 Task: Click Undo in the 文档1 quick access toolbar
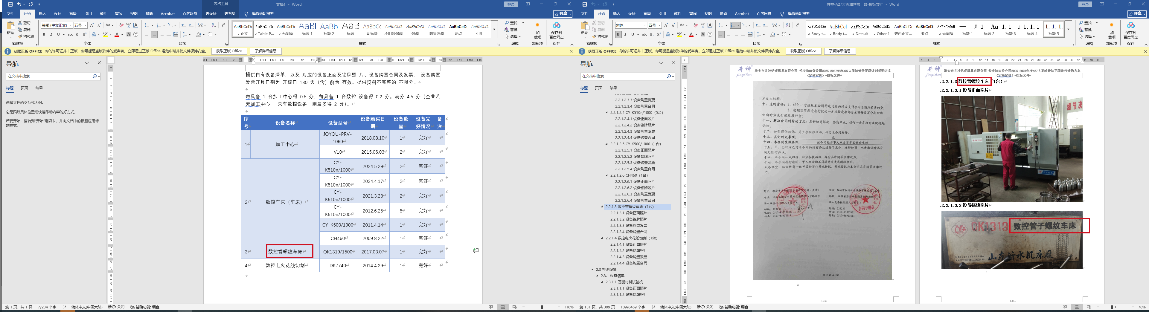coord(19,4)
